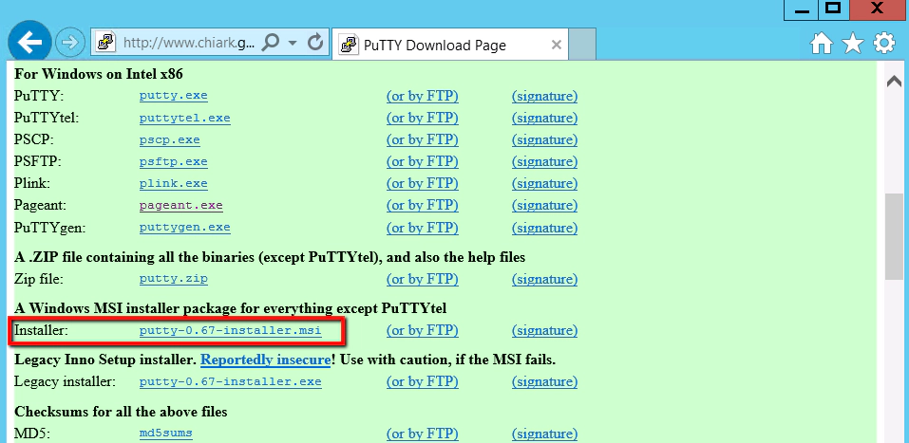Download putty.zip
Screen dimensions: 909x443
tap(173, 279)
